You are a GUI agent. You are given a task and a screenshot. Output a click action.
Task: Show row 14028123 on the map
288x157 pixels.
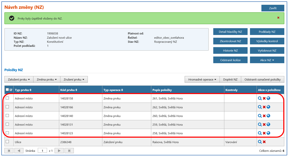point(268,133)
